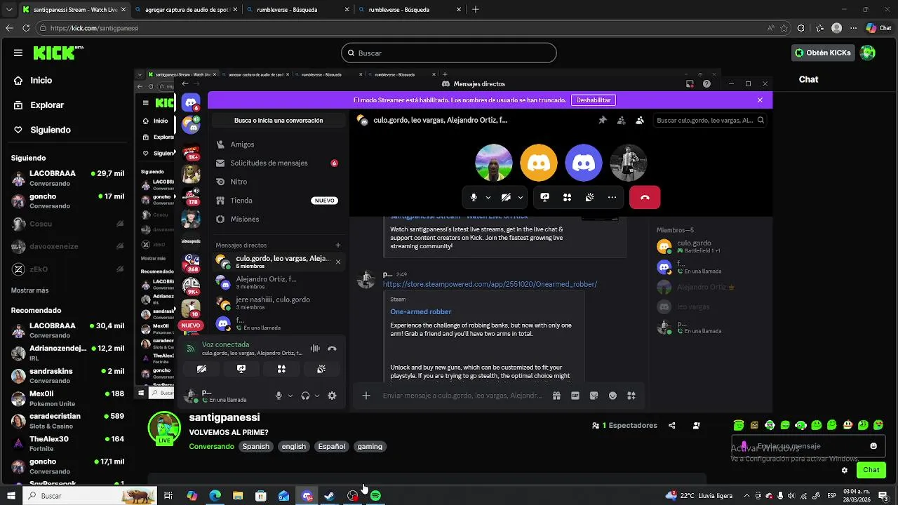Open soundboard from call controls
The image size is (898, 505).
pos(589,198)
